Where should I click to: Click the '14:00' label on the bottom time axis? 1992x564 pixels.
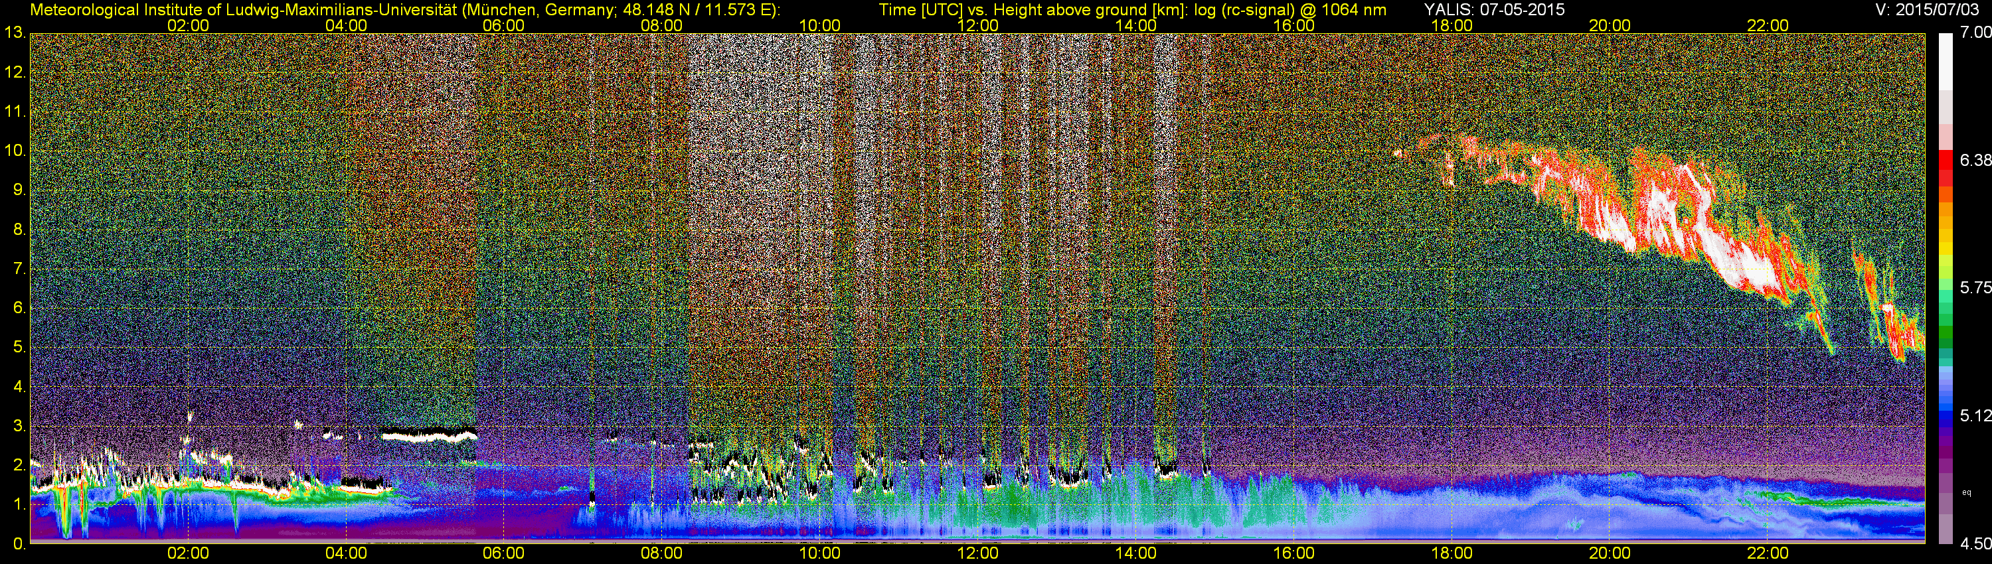coord(1136,553)
